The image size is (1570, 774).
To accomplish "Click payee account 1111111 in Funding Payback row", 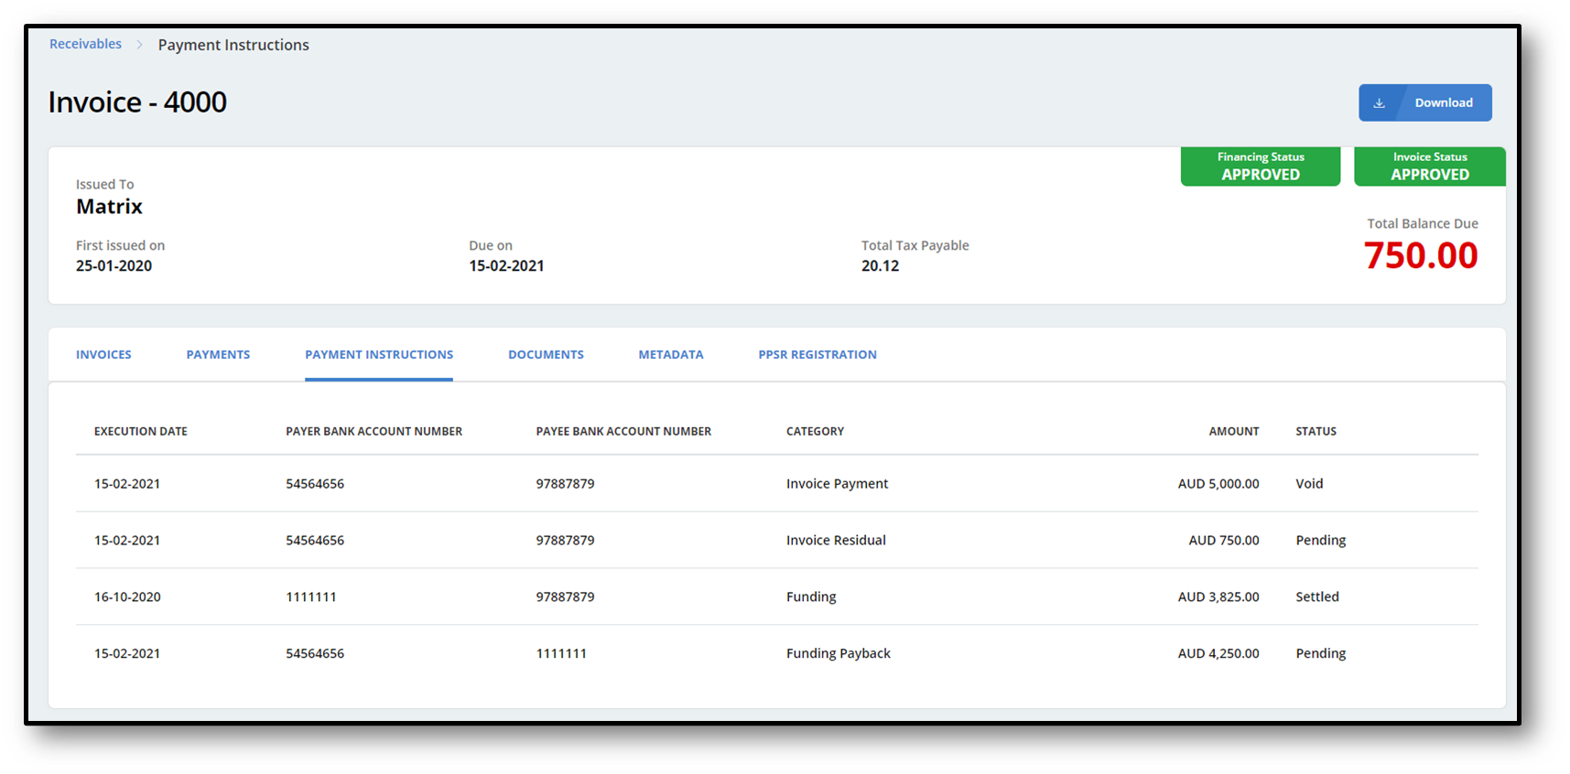I will pyautogui.click(x=561, y=654).
